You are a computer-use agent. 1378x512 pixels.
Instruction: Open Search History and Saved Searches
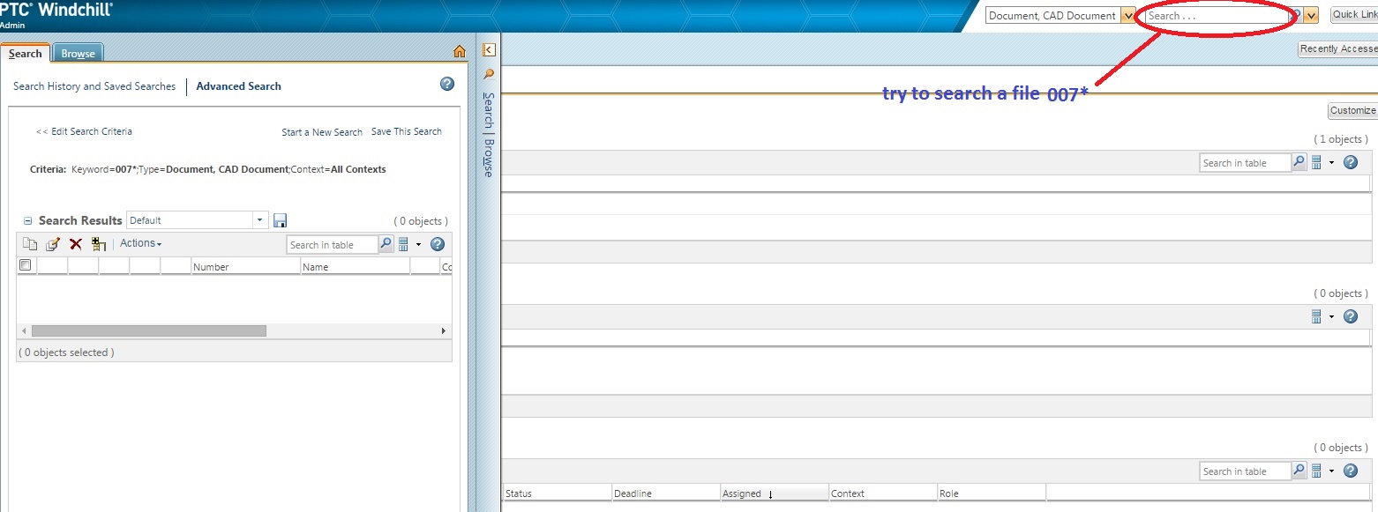tap(94, 86)
